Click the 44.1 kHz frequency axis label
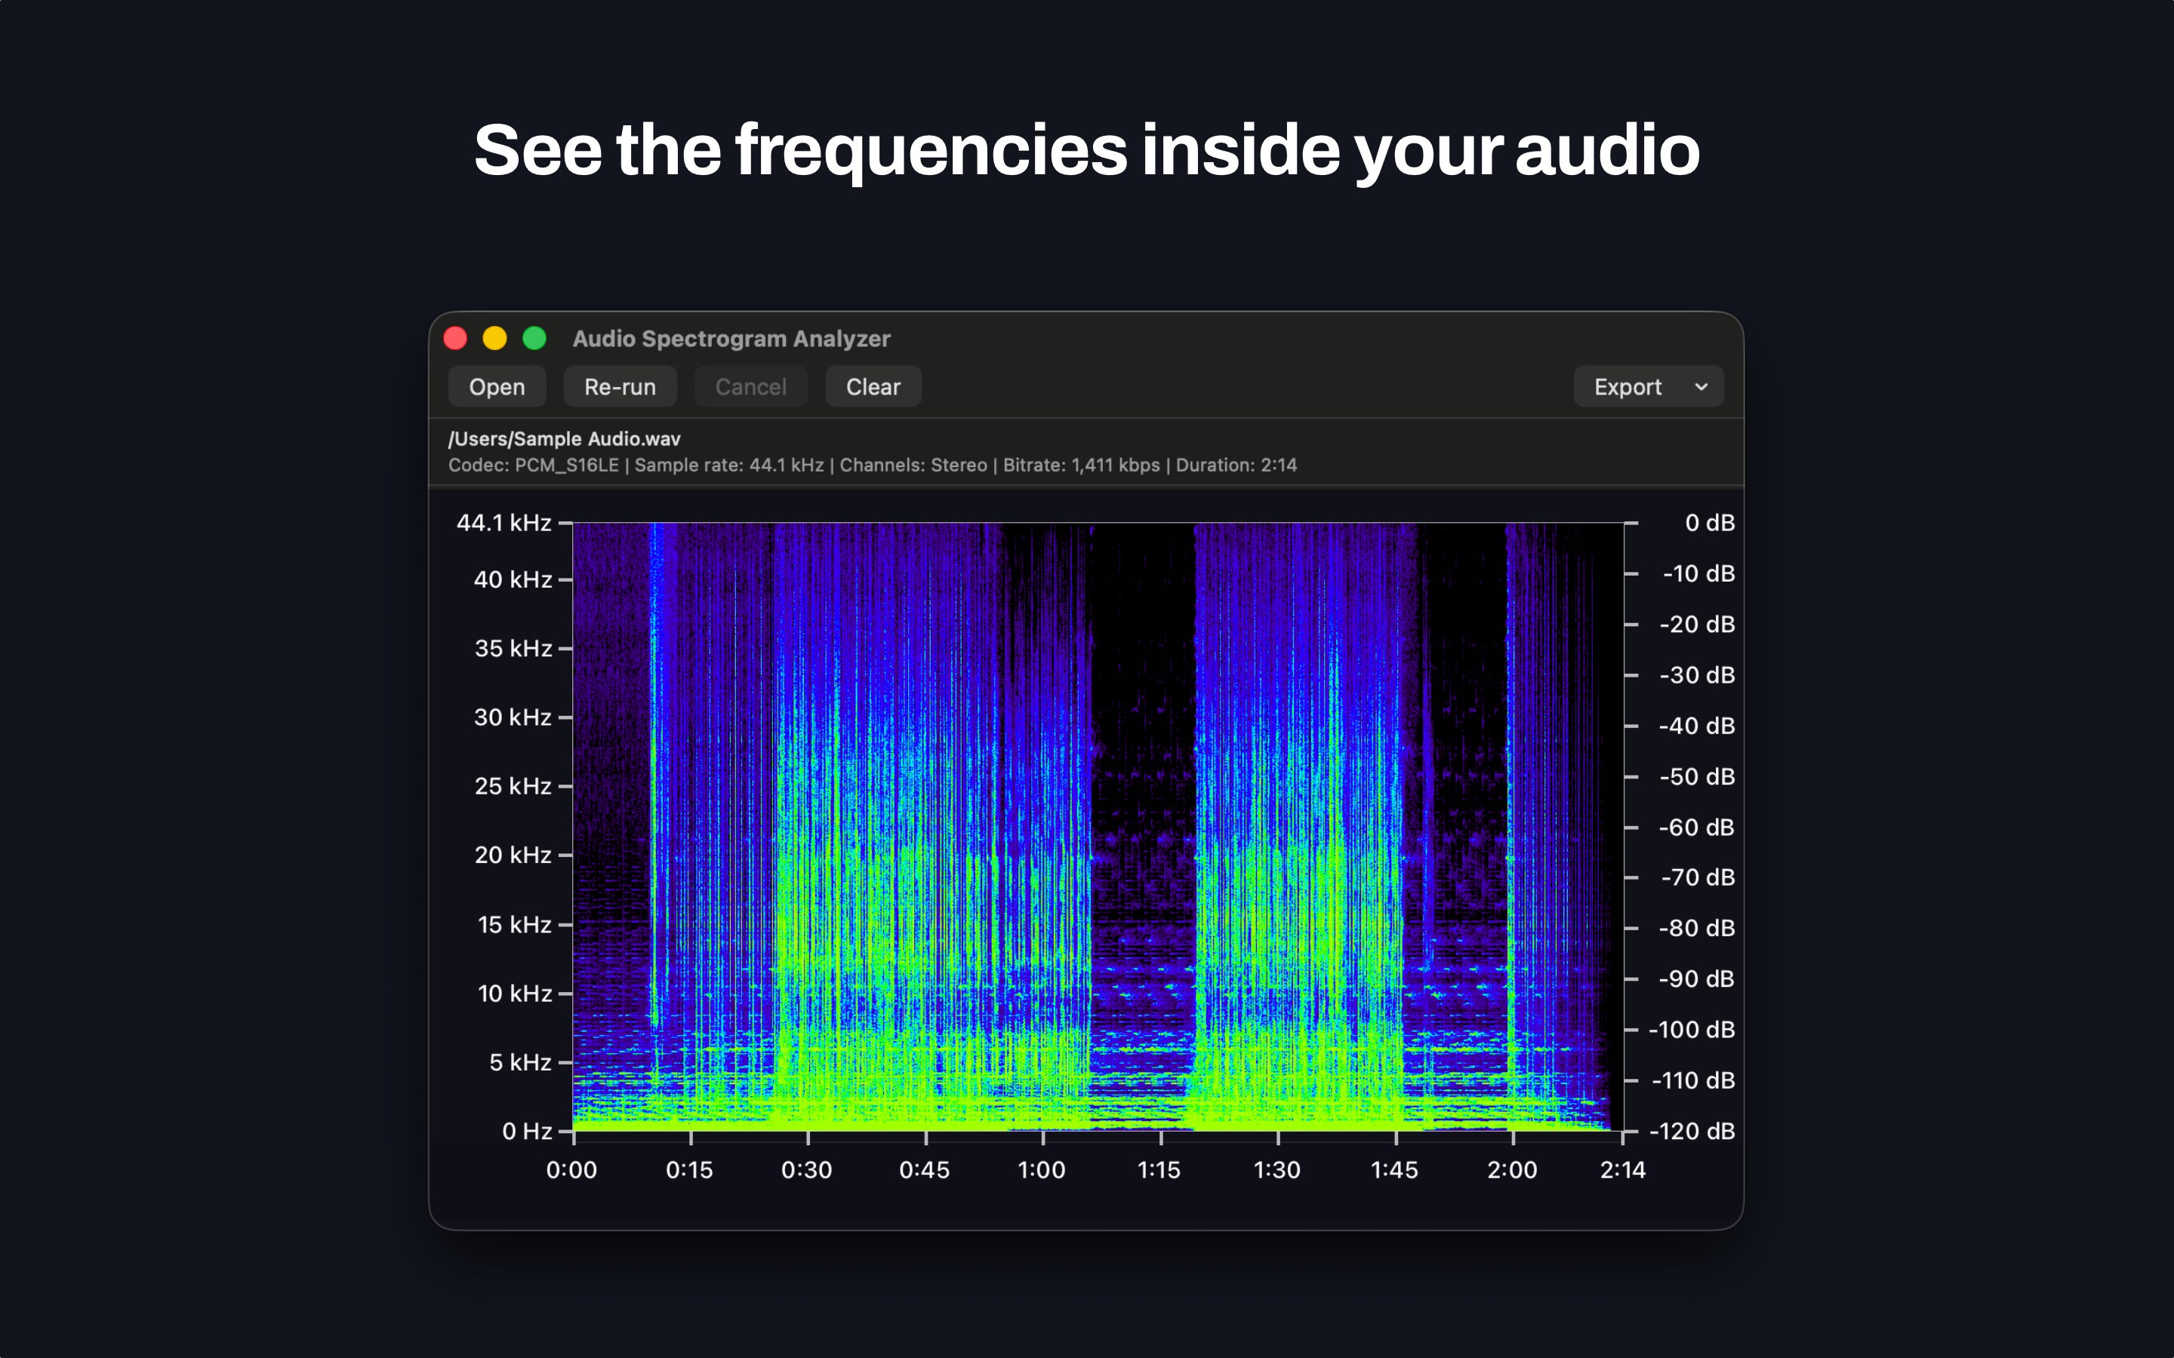This screenshot has height=1358, width=2174. pyautogui.click(x=504, y=523)
